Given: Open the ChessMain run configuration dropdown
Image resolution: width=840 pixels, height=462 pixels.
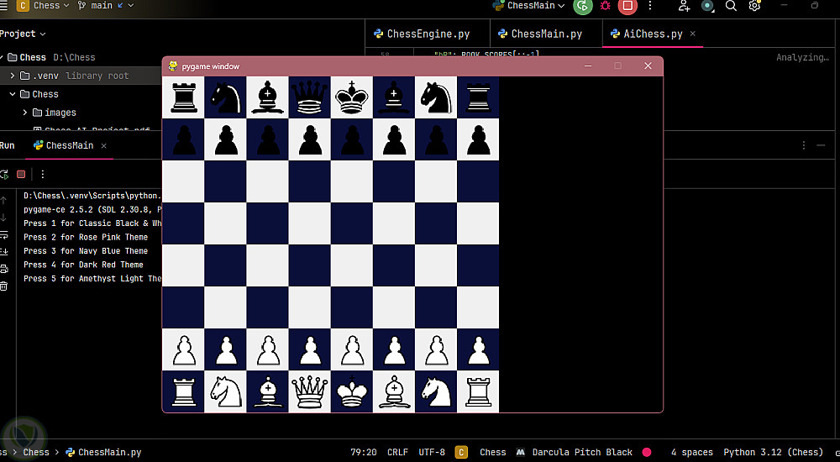Looking at the screenshot, I should pyautogui.click(x=528, y=5).
